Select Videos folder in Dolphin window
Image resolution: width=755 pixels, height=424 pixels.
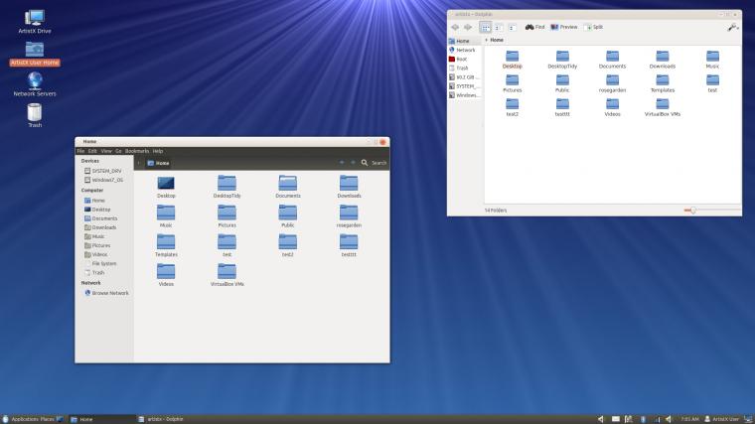click(x=613, y=107)
